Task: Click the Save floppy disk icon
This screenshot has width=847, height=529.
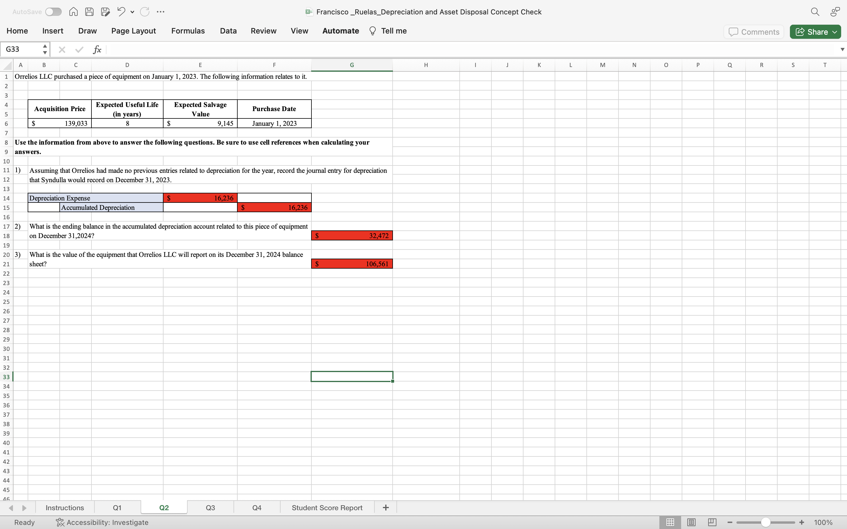Action: tap(89, 12)
